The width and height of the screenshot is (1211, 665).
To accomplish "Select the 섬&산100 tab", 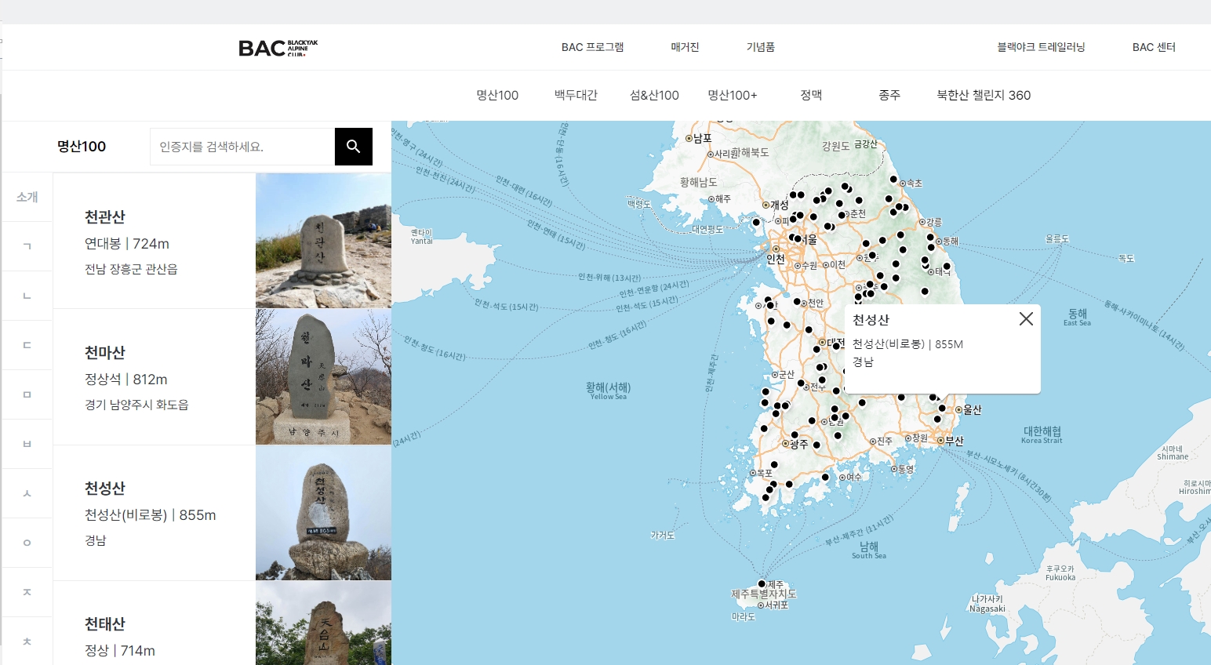I will tap(654, 95).
